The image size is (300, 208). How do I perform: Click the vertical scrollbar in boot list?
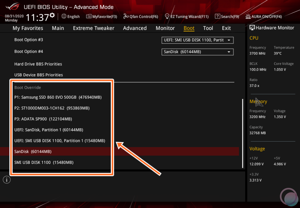tap(243, 133)
